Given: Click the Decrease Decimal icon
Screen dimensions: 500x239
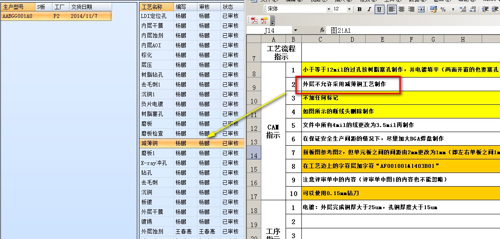Looking at the screenshot, I should click(472, 9).
